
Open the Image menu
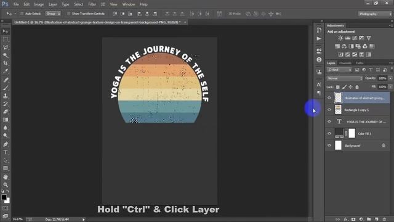pos(39,4)
